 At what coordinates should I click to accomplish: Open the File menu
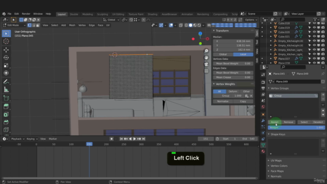(9, 14)
